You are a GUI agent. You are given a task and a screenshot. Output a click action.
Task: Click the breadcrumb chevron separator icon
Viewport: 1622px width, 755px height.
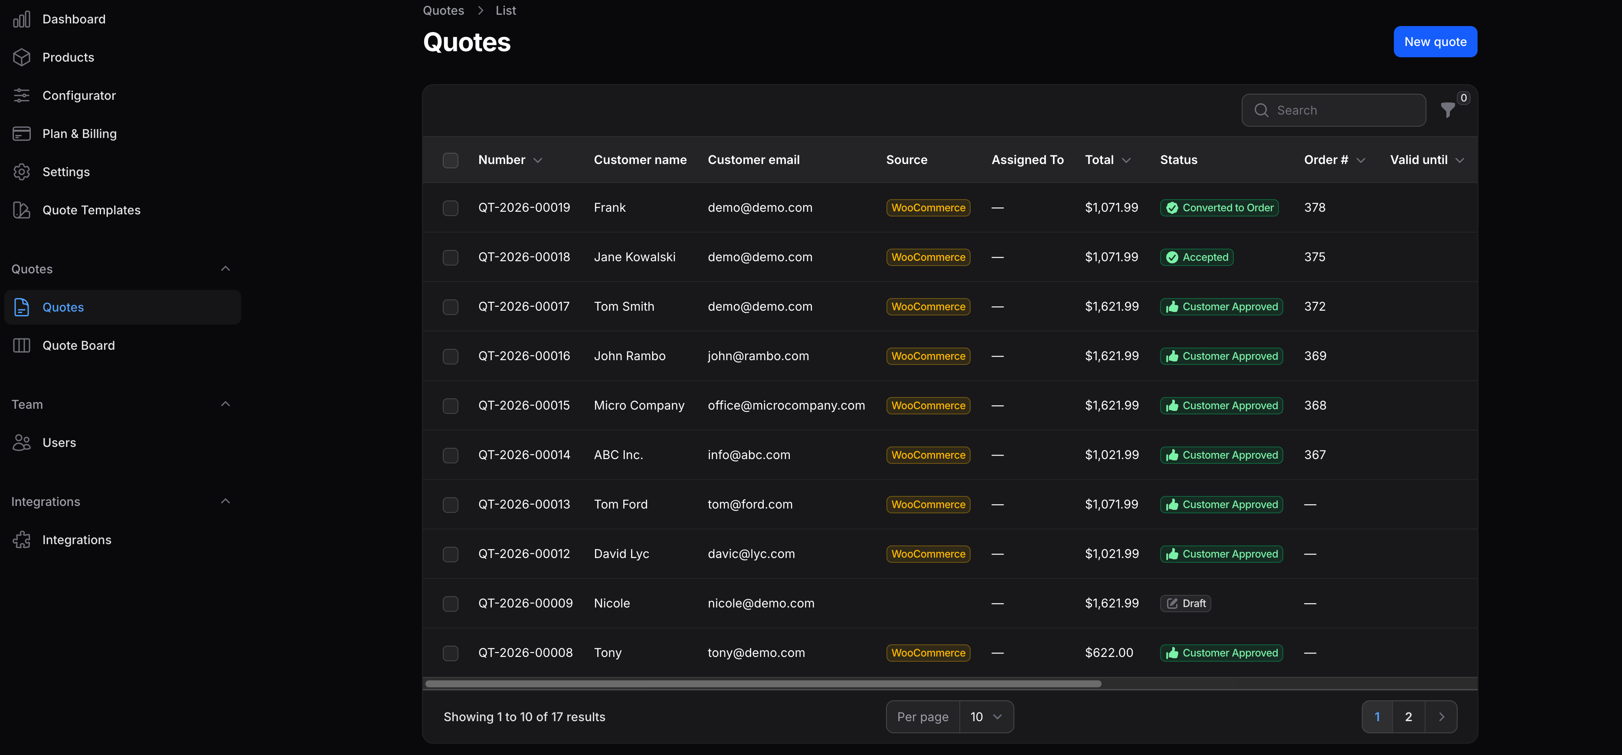tap(481, 11)
